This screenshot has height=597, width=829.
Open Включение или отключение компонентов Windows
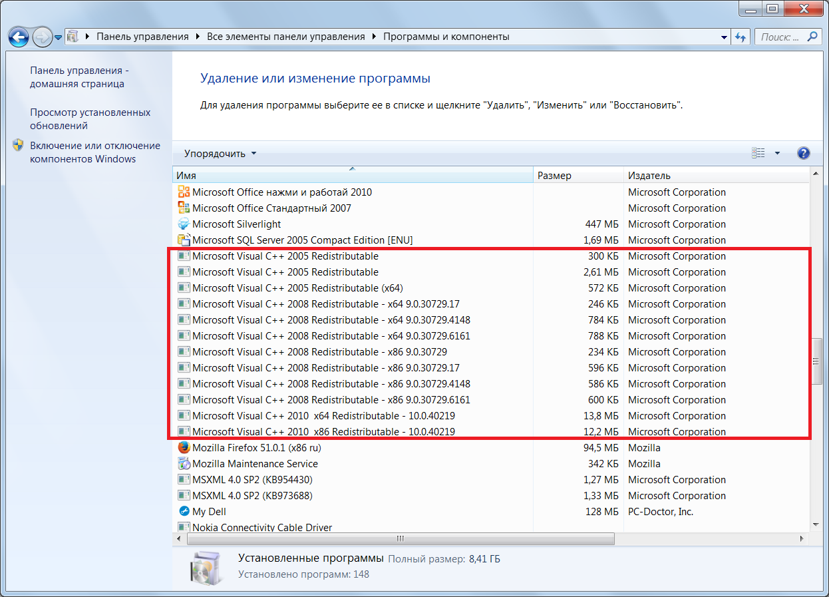pos(94,152)
